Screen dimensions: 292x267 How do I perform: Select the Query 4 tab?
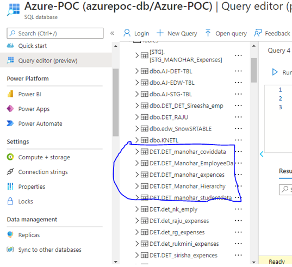pyautogui.click(x=279, y=51)
